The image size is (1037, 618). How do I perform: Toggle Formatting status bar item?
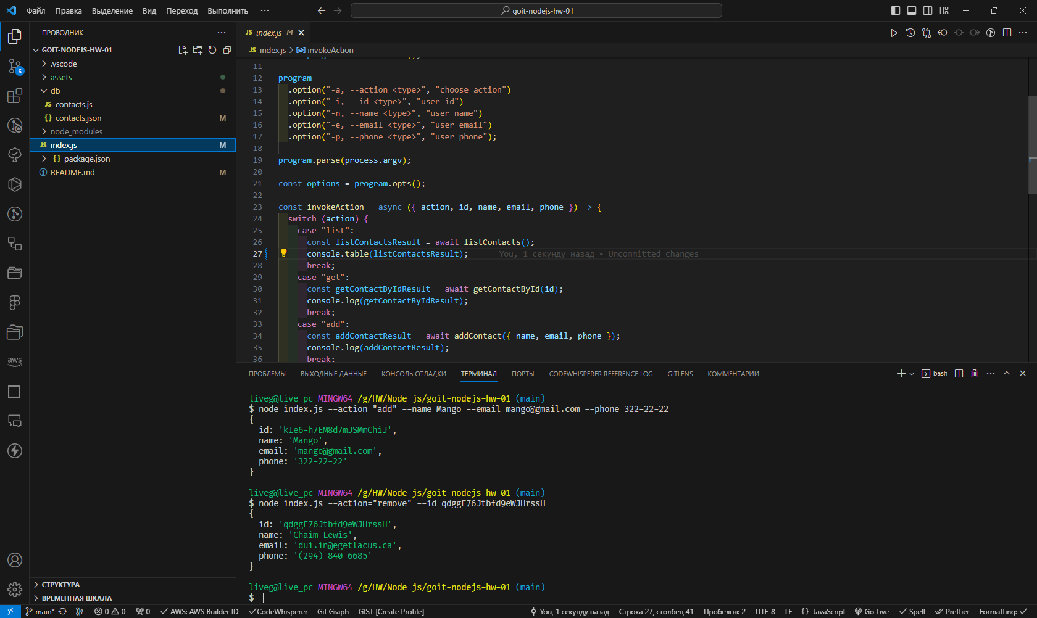(1003, 611)
